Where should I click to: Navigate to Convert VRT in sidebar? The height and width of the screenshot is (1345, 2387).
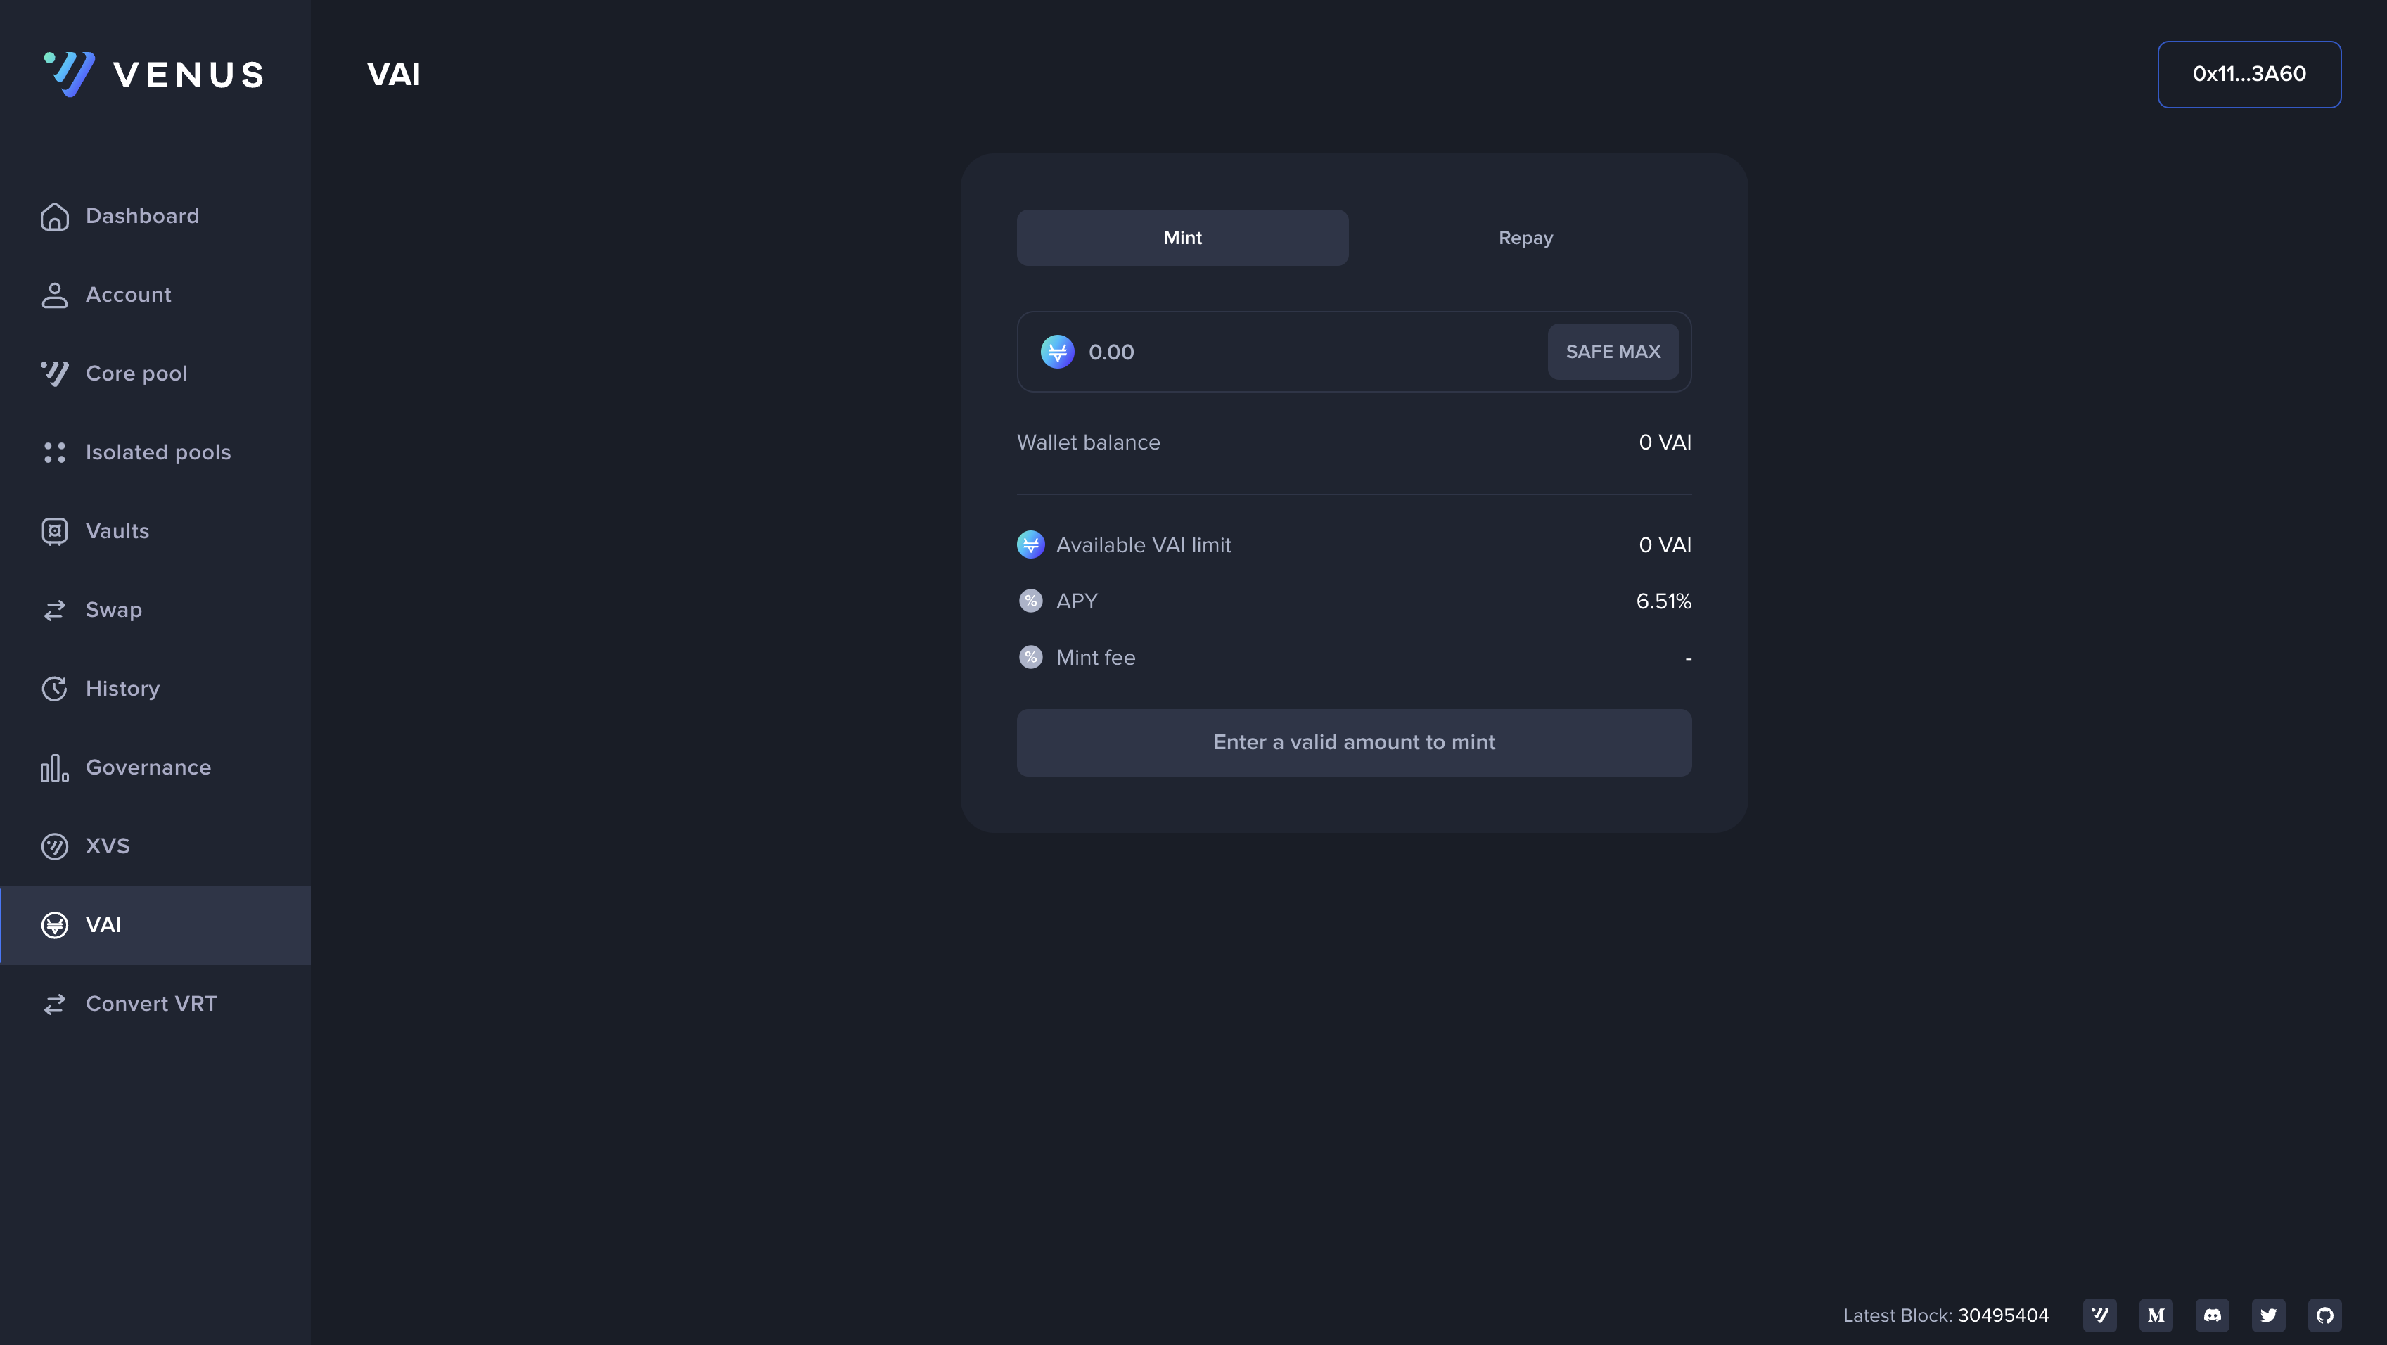151,1004
